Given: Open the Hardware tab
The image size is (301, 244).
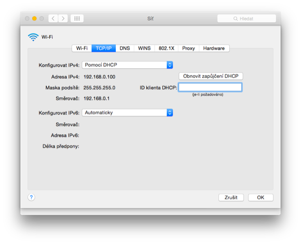Looking at the screenshot, I should click(x=214, y=48).
